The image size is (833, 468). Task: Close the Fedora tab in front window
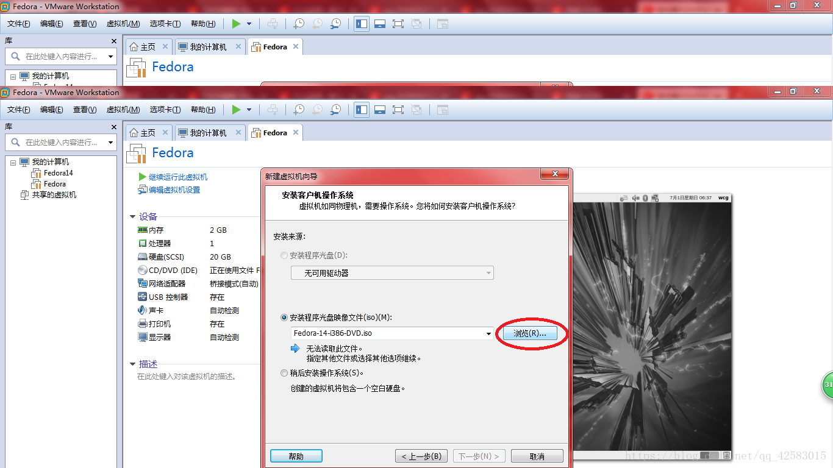tap(296, 132)
